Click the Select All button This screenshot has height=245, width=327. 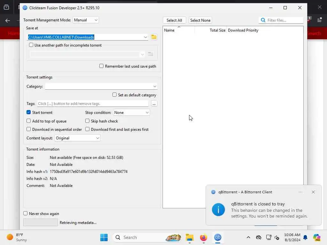(174, 20)
